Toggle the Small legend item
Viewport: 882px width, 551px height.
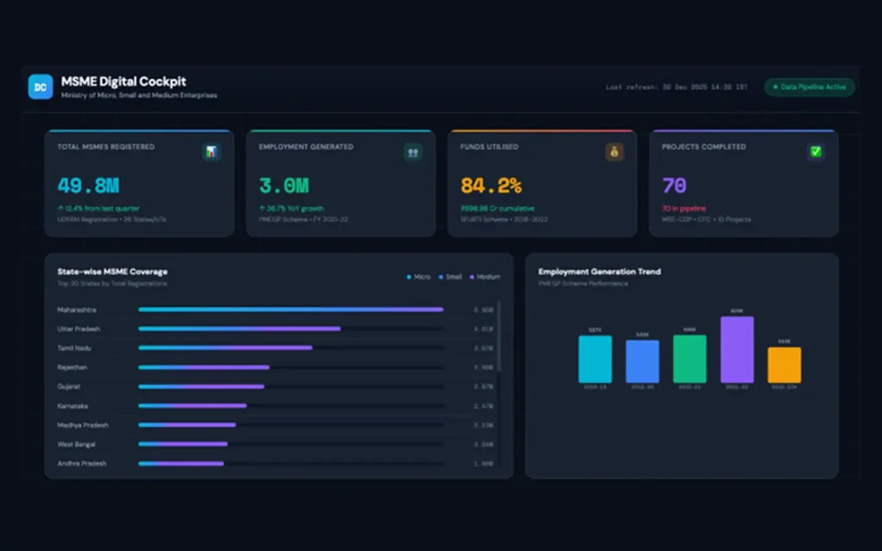click(x=450, y=277)
